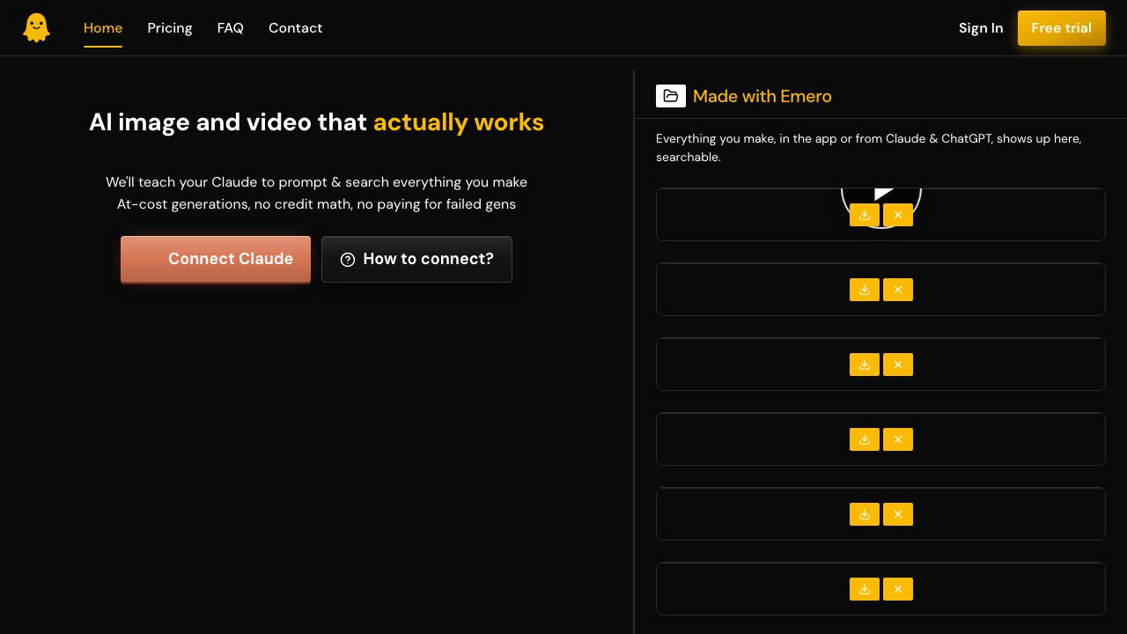Remove the third gallery card with X
Image resolution: width=1127 pixels, height=634 pixels.
898,365
